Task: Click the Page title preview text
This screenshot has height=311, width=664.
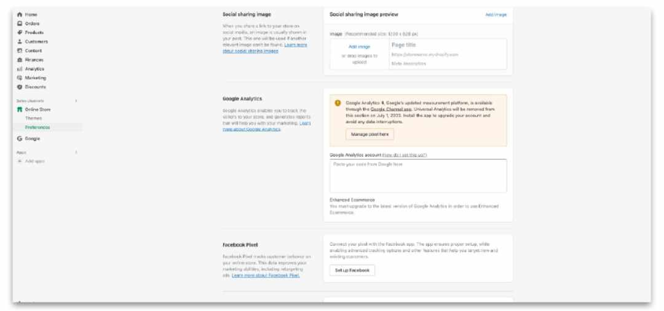Action: (403, 45)
